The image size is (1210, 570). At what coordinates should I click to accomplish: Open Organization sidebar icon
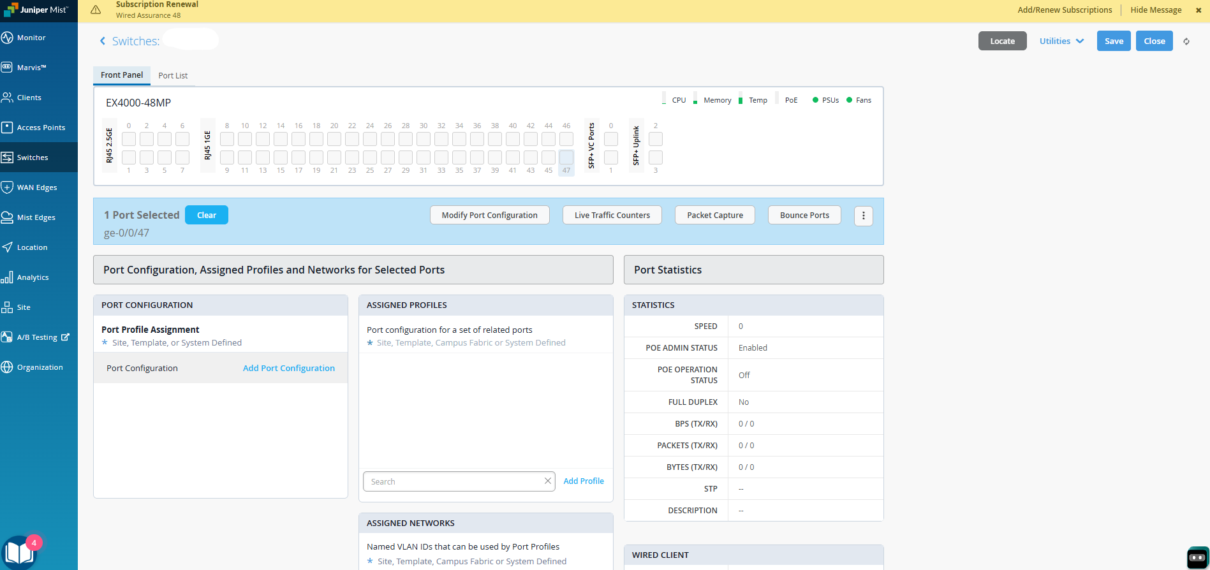[7, 367]
